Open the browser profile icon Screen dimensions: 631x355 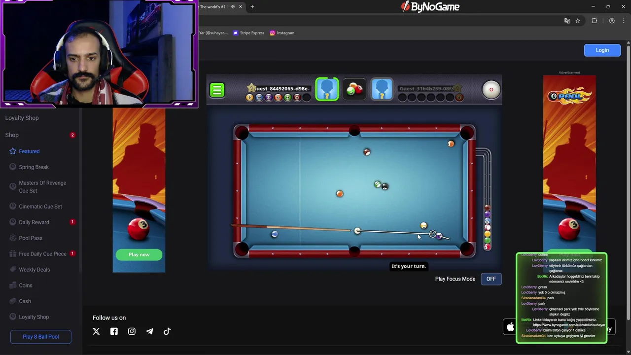[x=612, y=21]
